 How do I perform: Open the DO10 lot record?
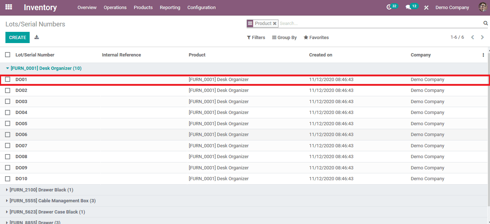click(21, 179)
